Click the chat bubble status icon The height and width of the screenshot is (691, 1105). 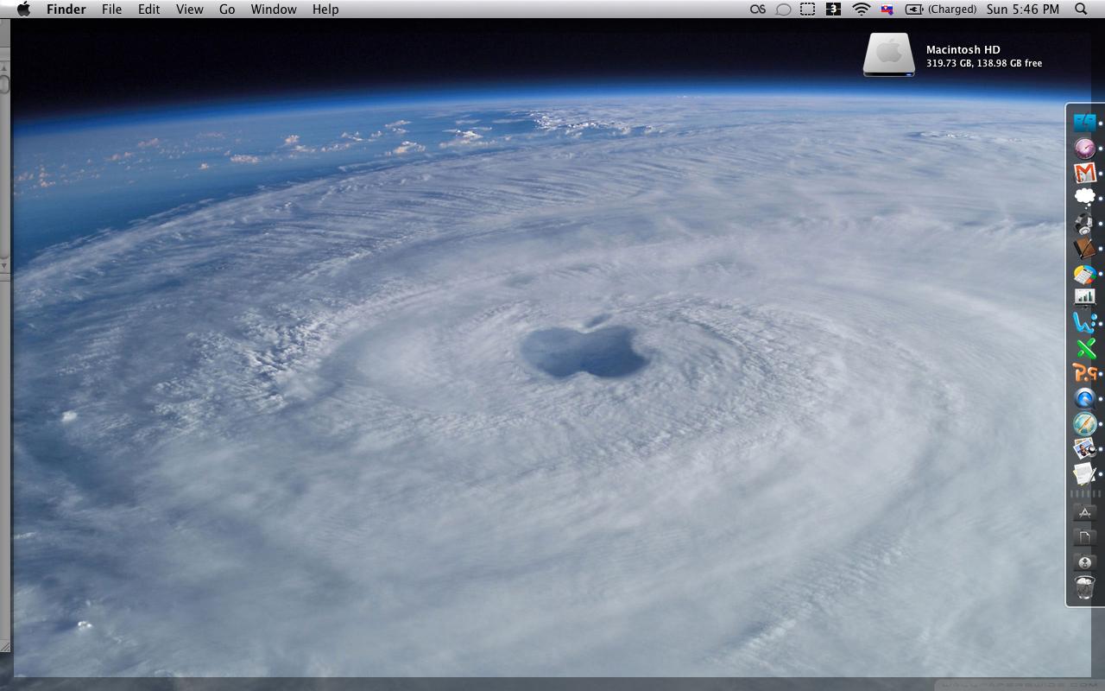coord(783,10)
